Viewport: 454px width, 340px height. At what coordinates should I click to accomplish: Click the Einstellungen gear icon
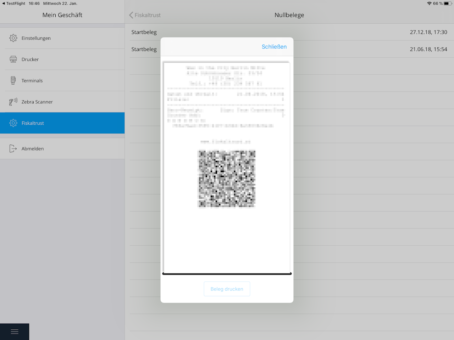13,38
